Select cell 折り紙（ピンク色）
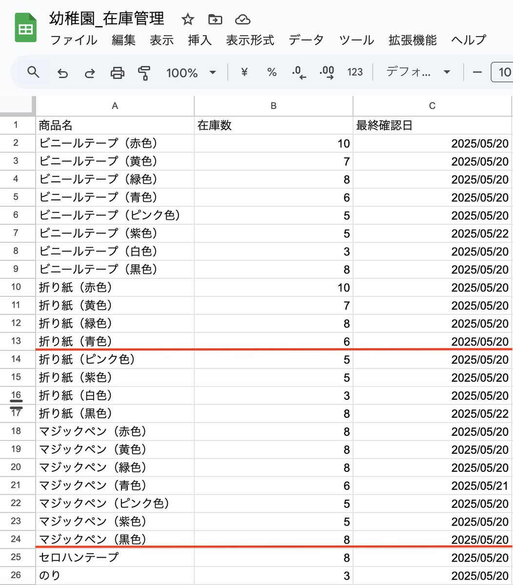The image size is (513, 585). pyautogui.click(x=115, y=359)
